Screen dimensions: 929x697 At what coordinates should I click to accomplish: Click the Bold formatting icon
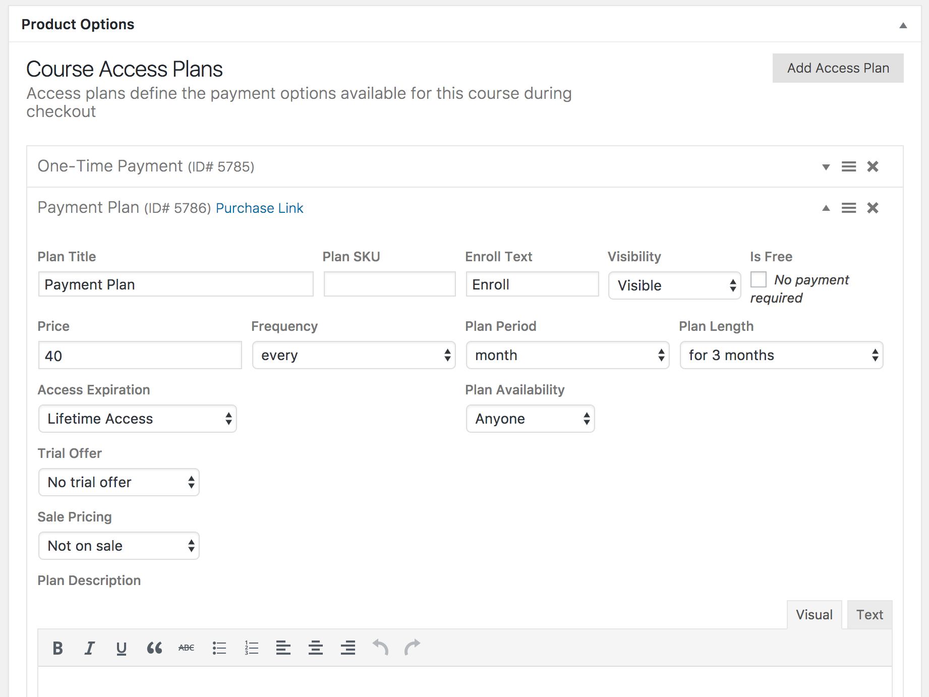click(58, 648)
